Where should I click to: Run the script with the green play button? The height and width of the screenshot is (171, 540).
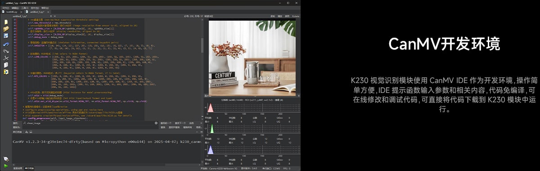[x=6, y=166]
